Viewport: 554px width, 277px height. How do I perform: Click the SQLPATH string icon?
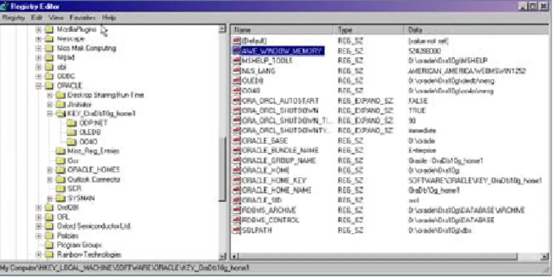pyautogui.click(x=236, y=230)
